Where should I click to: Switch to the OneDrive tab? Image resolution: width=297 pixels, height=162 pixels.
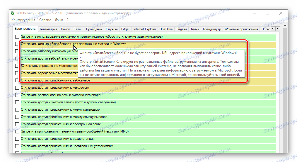pos(166,29)
